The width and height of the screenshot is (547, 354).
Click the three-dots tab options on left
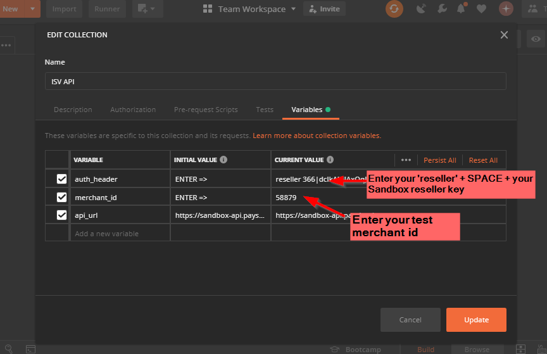tap(6, 45)
